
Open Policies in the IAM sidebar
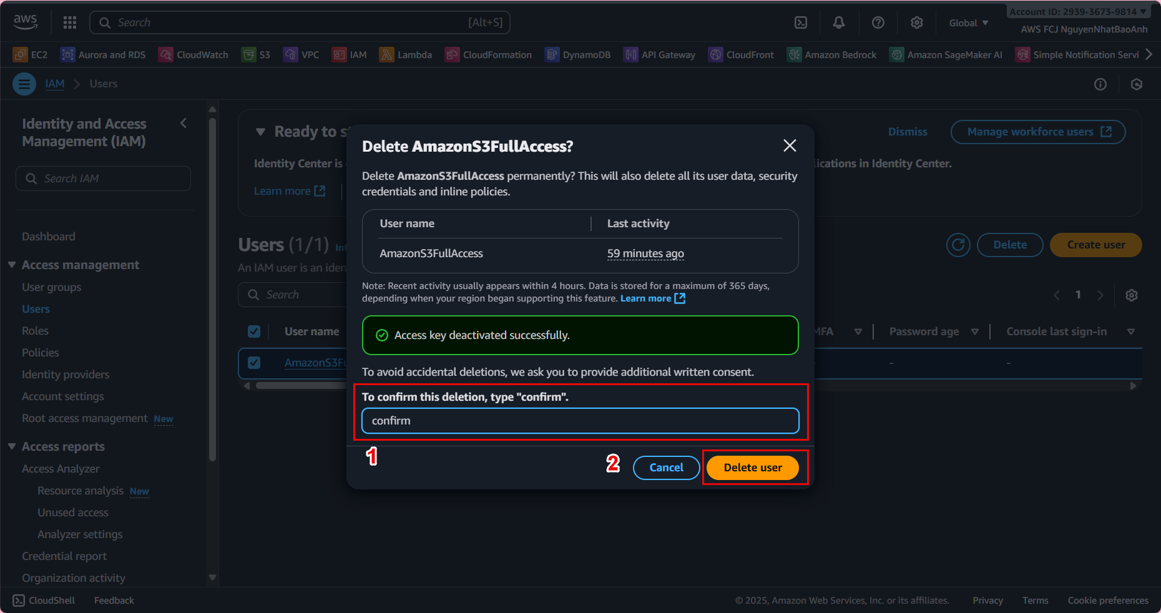pos(41,353)
